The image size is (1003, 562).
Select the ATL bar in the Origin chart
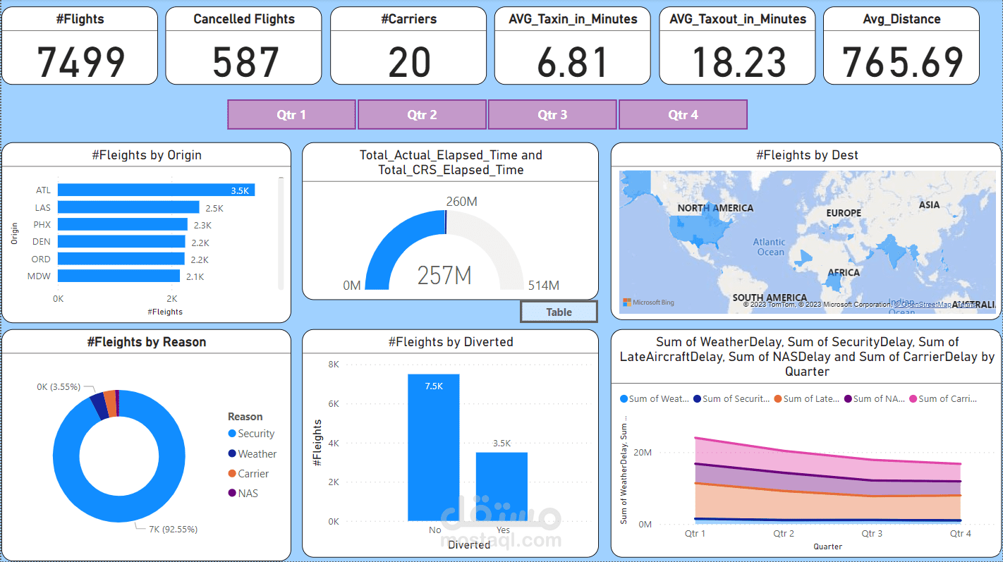coord(155,190)
